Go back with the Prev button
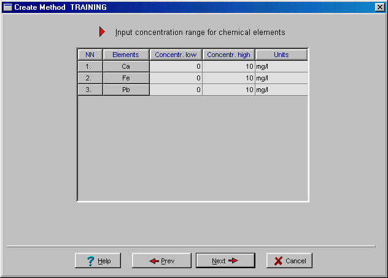388x278 pixels. click(x=161, y=260)
